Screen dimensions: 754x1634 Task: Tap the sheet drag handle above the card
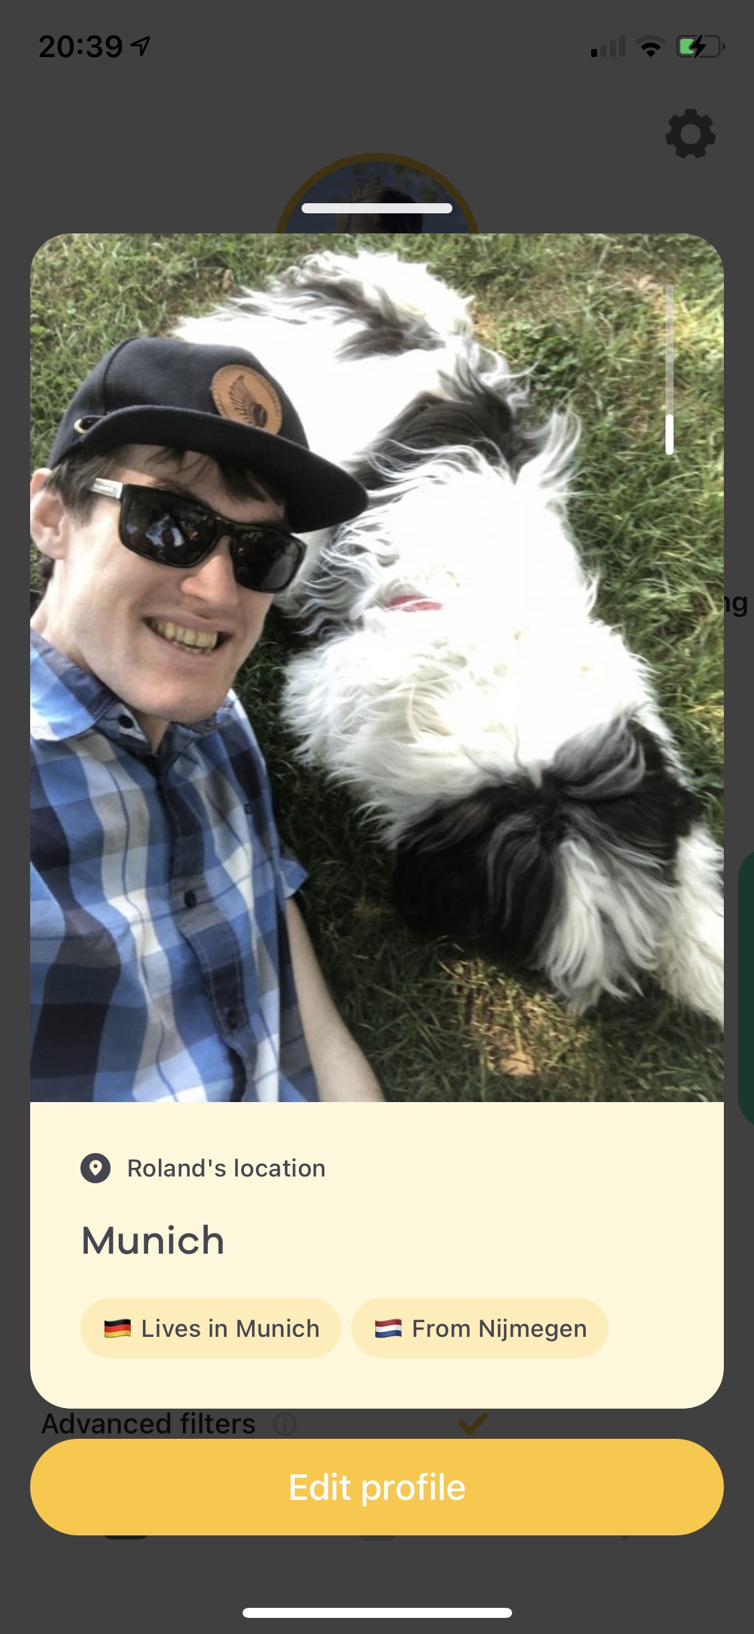coord(377,208)
